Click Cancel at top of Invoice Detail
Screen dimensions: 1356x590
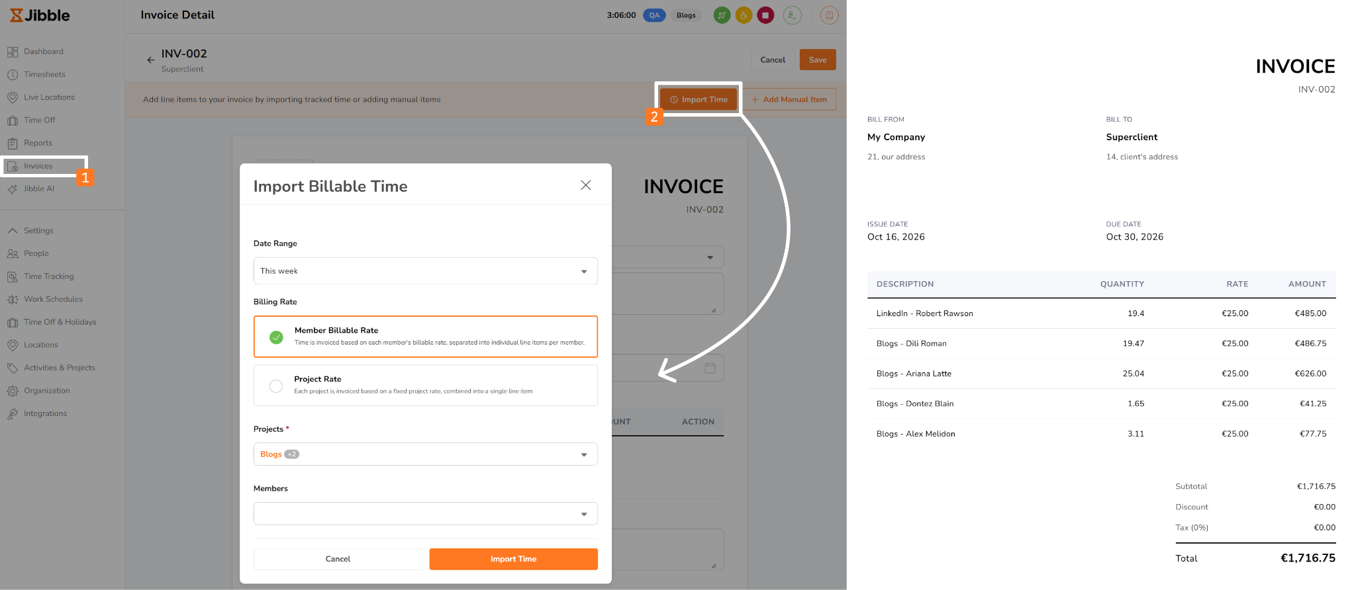(773, 60)
